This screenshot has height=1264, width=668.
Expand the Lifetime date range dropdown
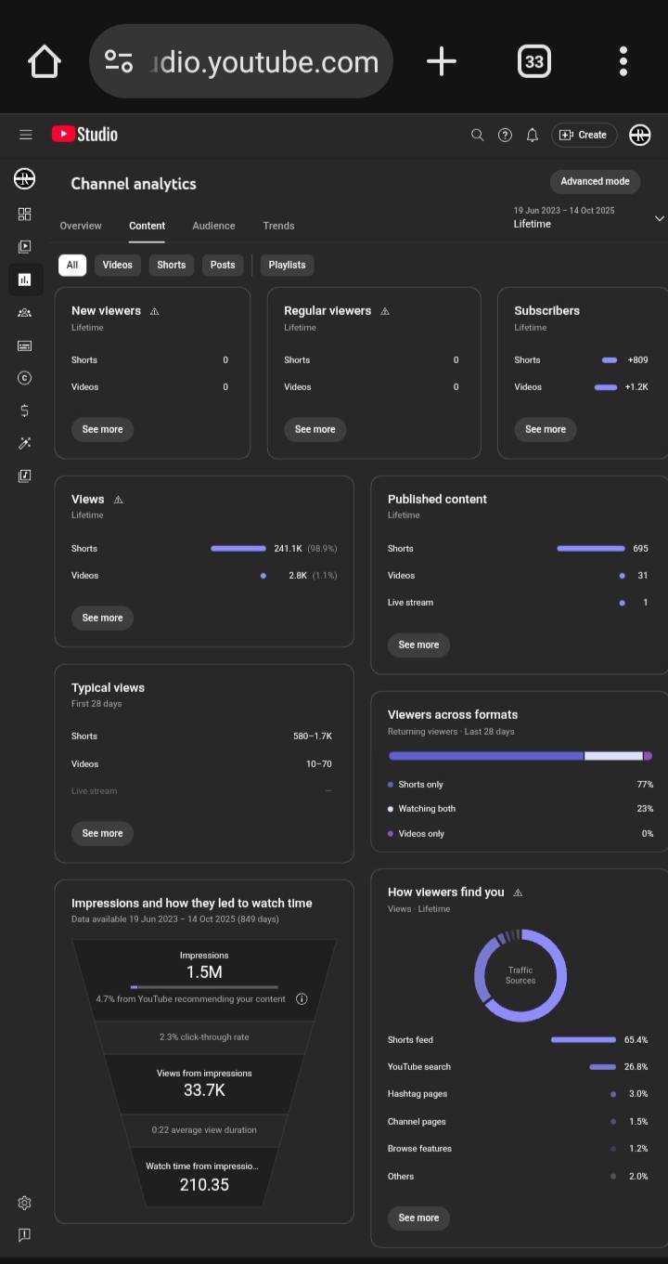tap(659, 218)
